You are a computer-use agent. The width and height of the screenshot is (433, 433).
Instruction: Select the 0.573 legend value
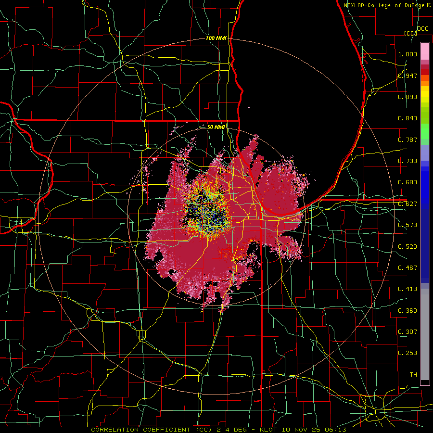(x=408, y=225)
